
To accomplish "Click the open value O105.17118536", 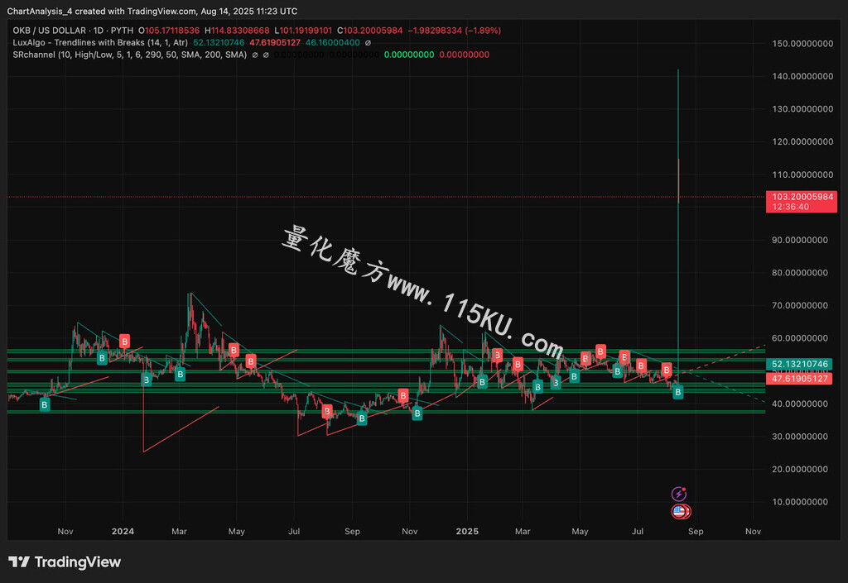I will 169,31.
